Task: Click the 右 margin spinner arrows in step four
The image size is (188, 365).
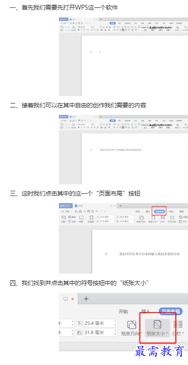Action: pos(115,333)
